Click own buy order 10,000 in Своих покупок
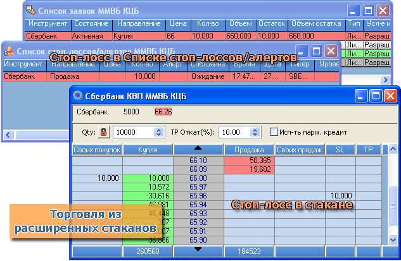 pos(97,178)
